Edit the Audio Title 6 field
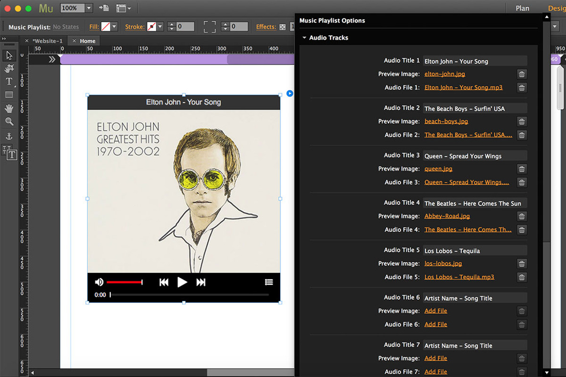 click(474, 298)
